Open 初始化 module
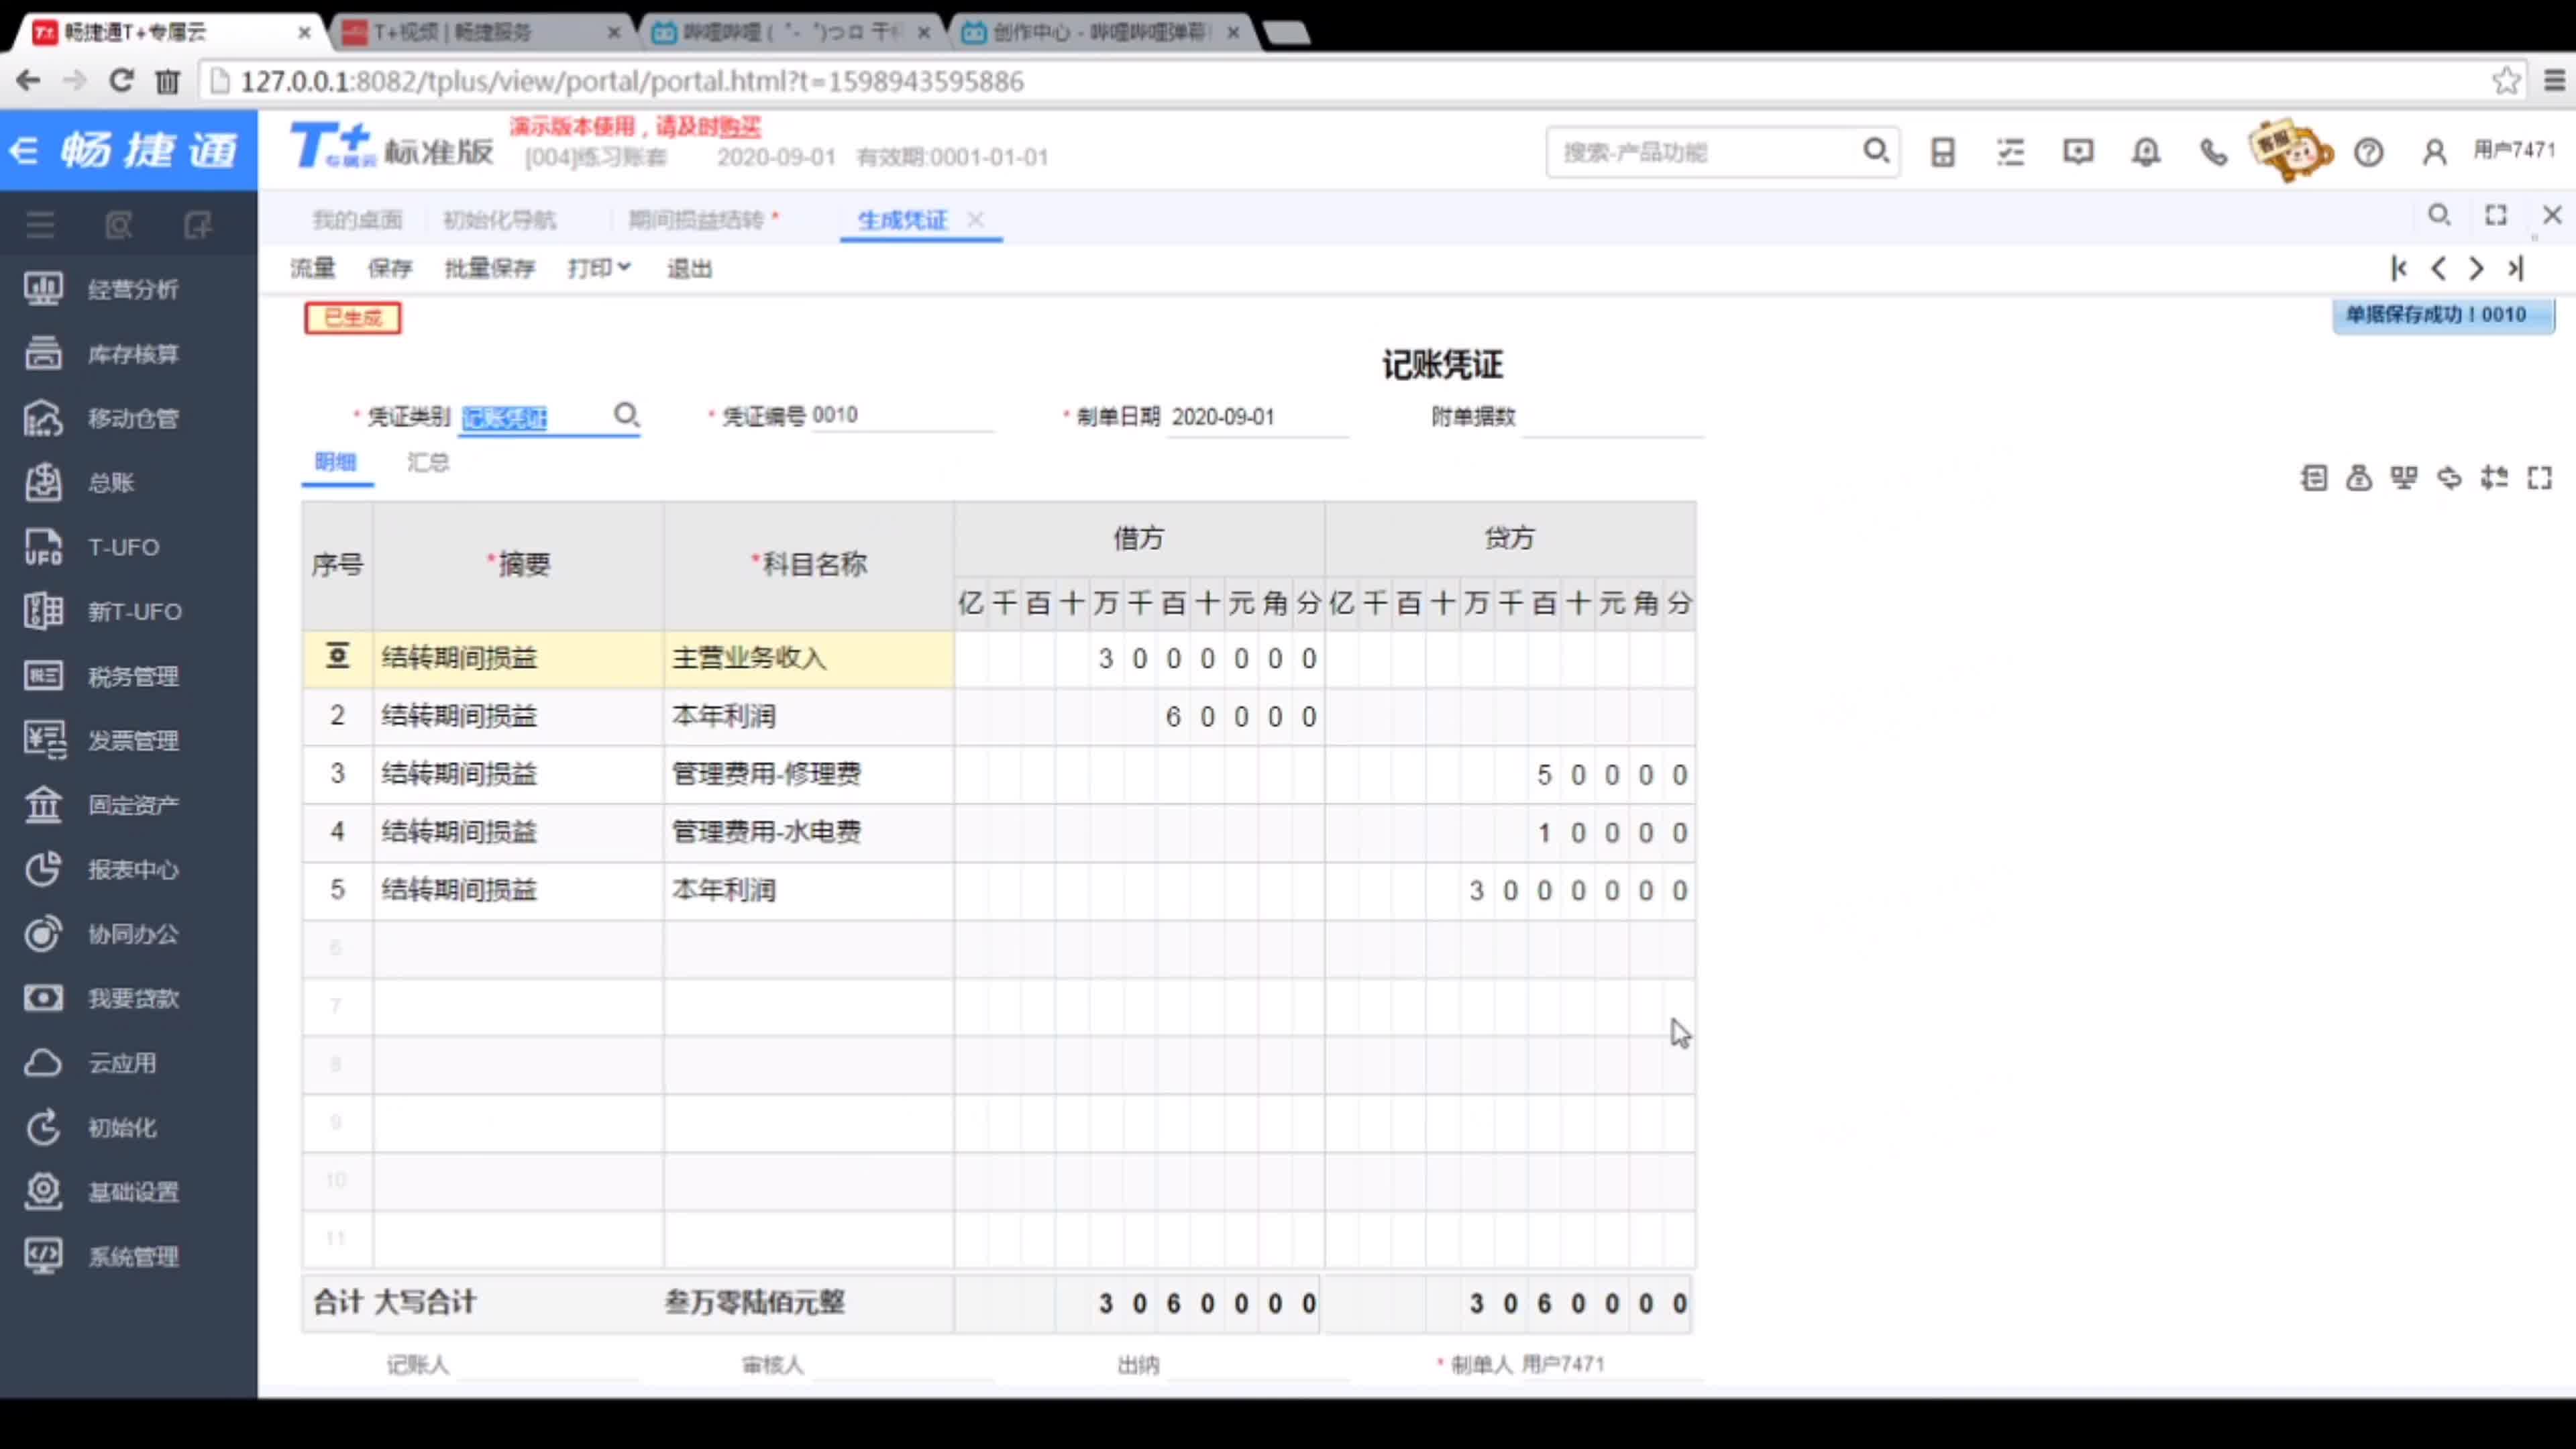Viewport: 2576px width, 1449px height. coord(90,1127)
